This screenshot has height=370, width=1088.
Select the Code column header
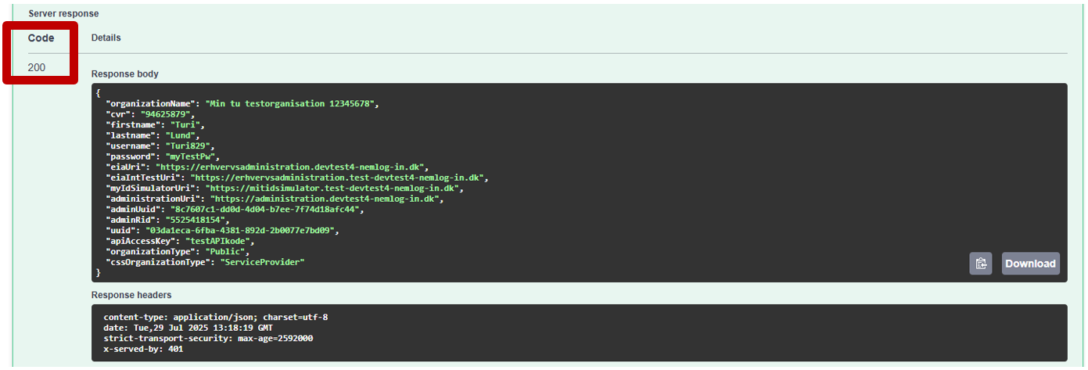tap(41, 38)
